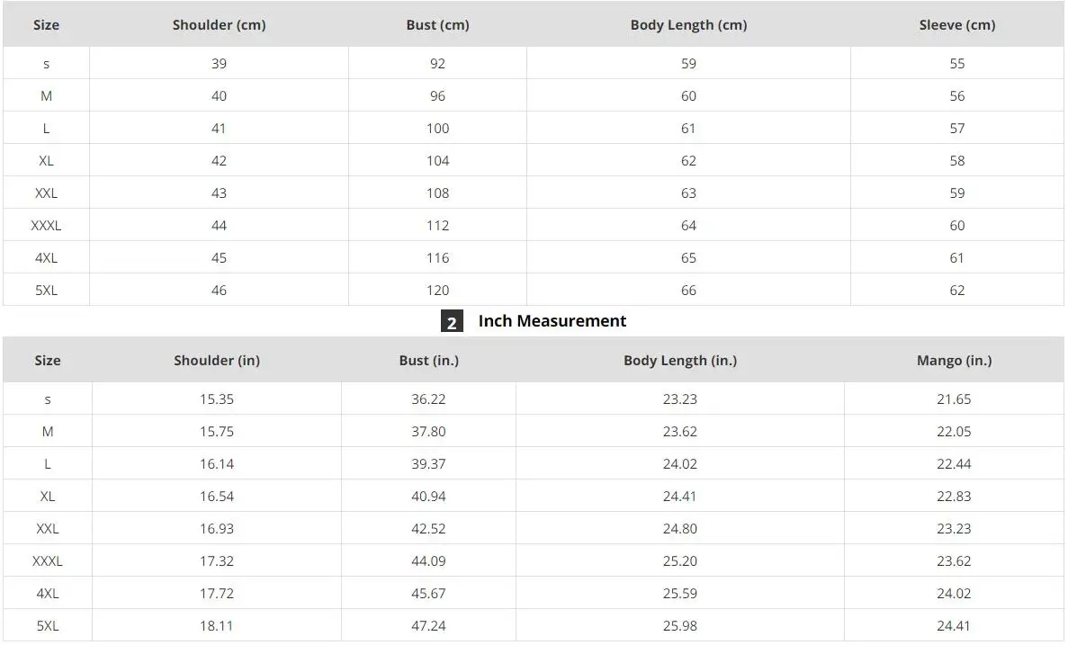
Task: Click bust value 39.37 for size L
Action: [428, 464]
